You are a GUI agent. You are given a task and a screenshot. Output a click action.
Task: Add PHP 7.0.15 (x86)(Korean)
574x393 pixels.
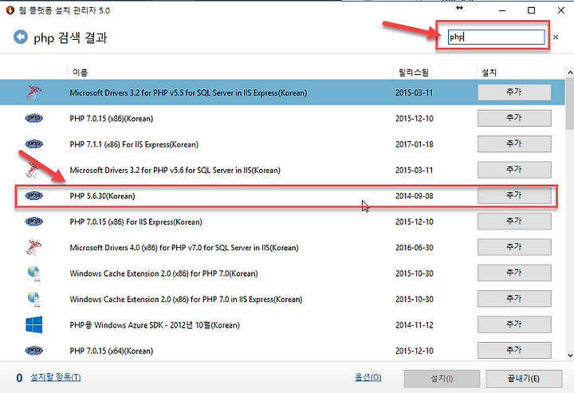point(514,118)
